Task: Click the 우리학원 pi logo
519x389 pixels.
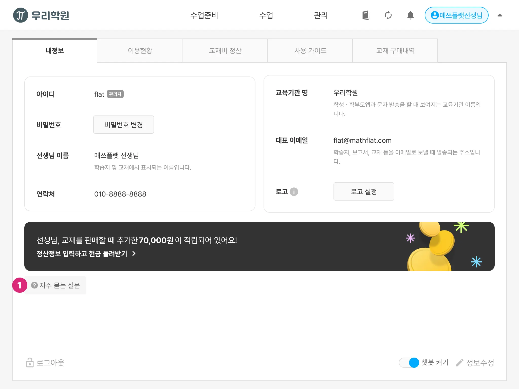Action: click(21, 15)
